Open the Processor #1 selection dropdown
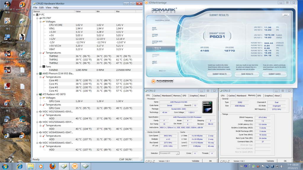 coord(169,153)
